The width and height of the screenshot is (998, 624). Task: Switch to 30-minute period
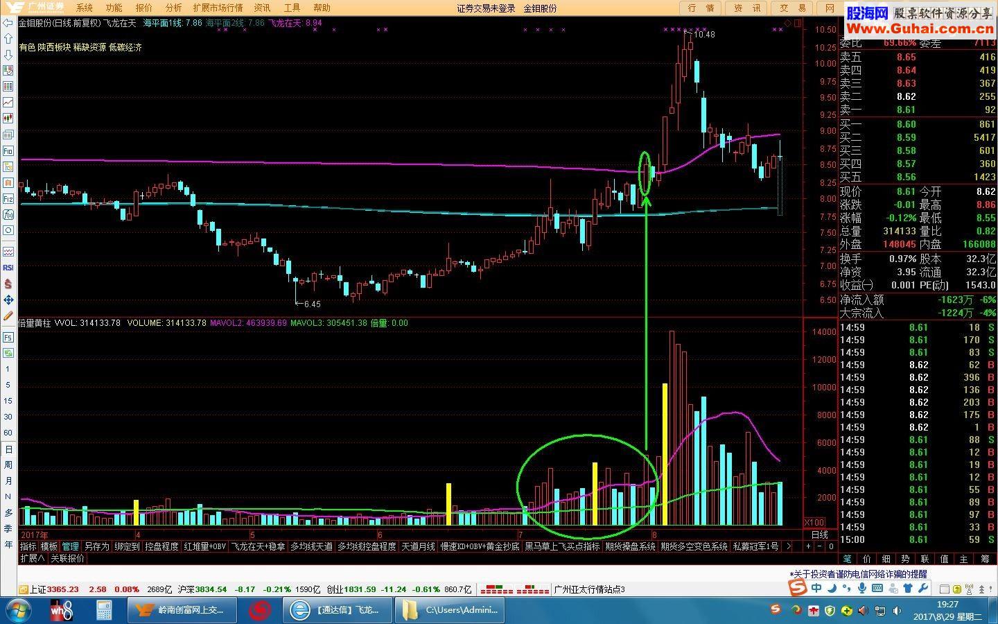[x=8, y=417]
